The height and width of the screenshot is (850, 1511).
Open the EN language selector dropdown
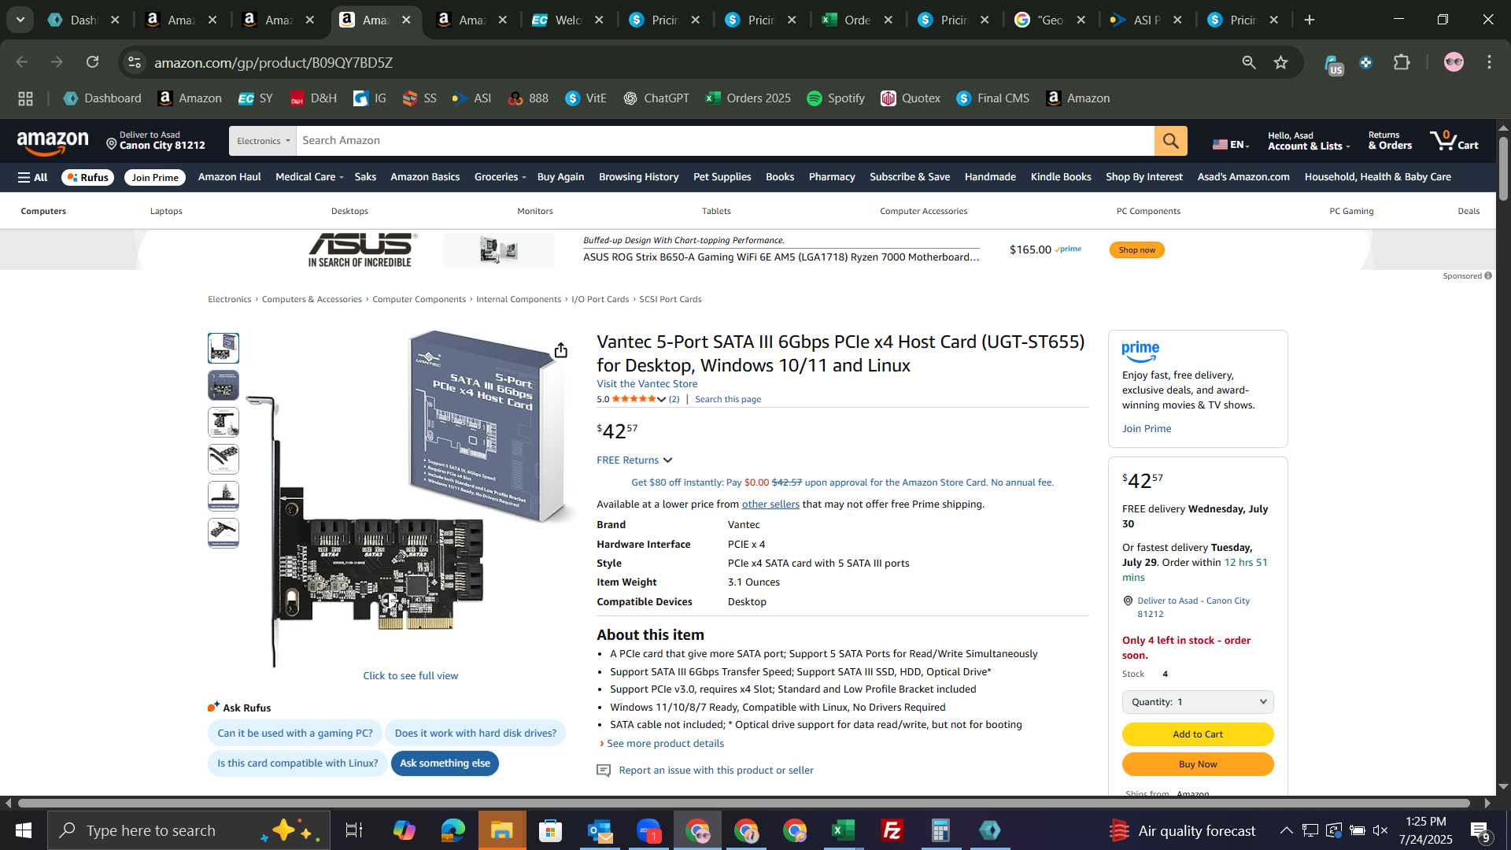pos(1231,144)
